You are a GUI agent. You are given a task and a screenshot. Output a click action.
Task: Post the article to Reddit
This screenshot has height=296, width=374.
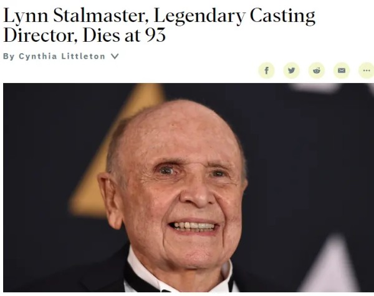pyautogui.click(x=317, y=71)
